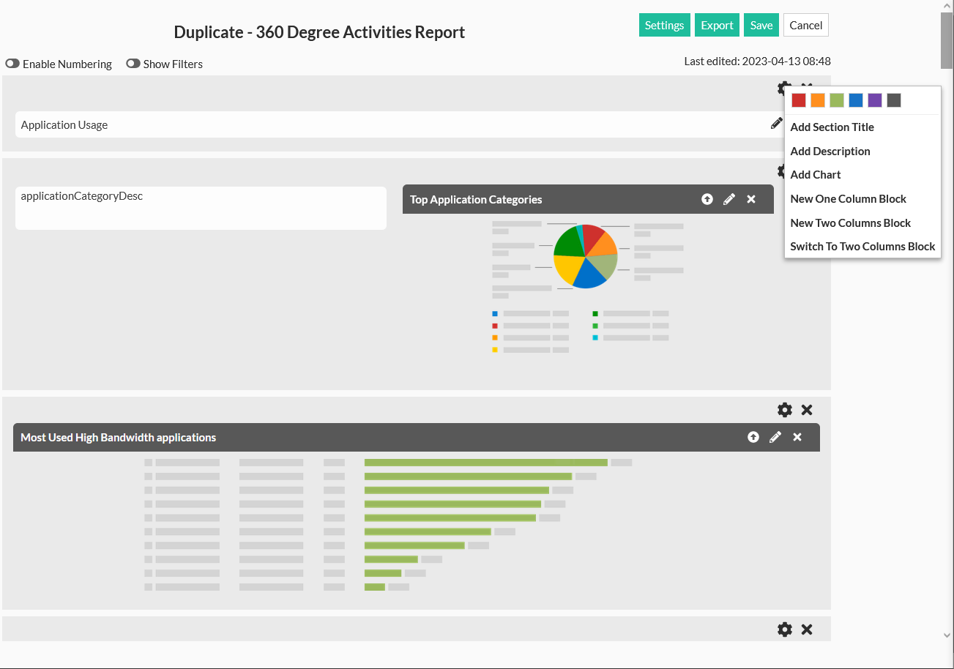954x669 pixels.
Task: Save the report changes
Action: point(761,24)
